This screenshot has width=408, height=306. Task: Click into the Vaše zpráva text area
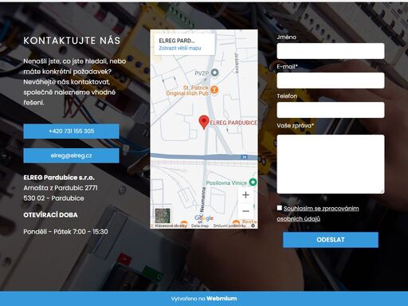pos(331,164)
